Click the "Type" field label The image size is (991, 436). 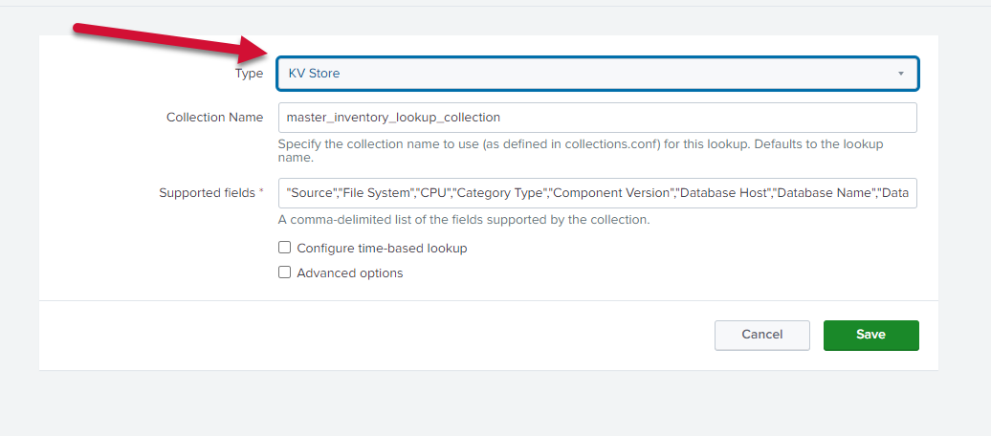point(248,73)
